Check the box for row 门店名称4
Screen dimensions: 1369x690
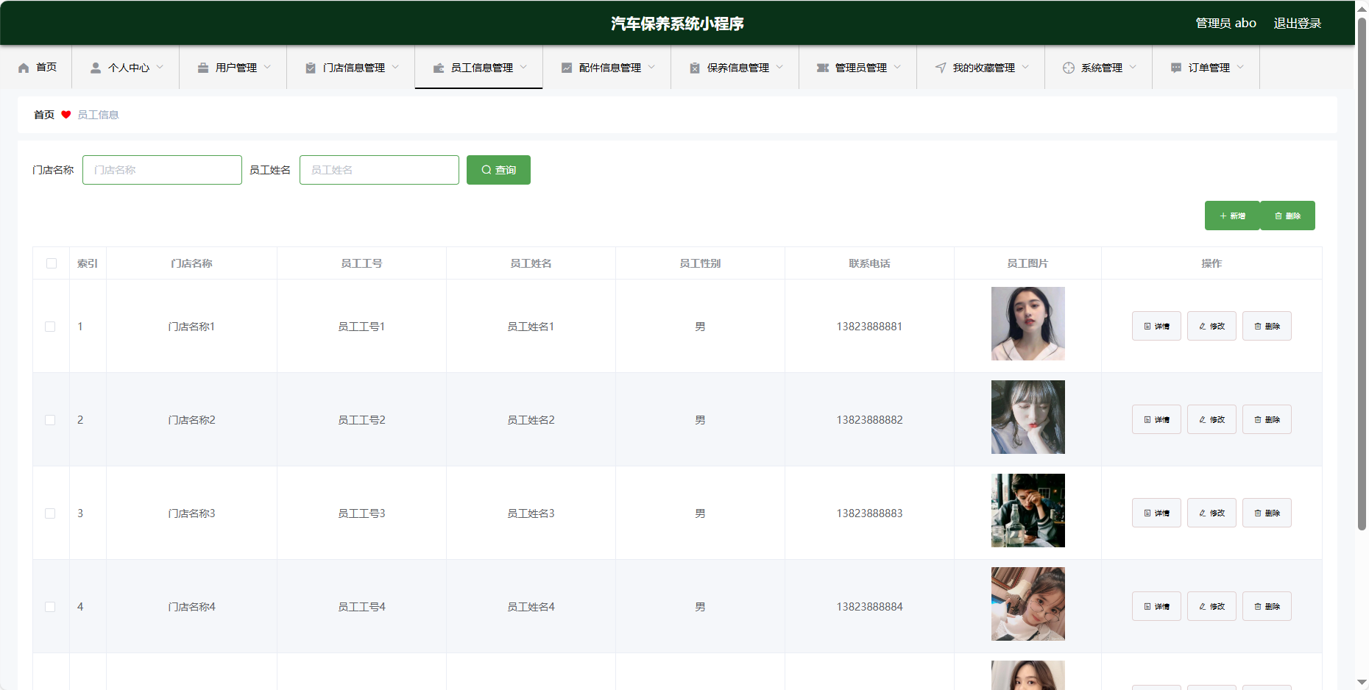pyautogui.click(x=50, y=607)
